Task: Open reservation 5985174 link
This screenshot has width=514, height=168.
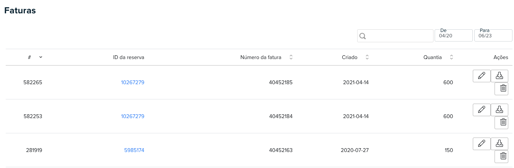Action: 134,150
